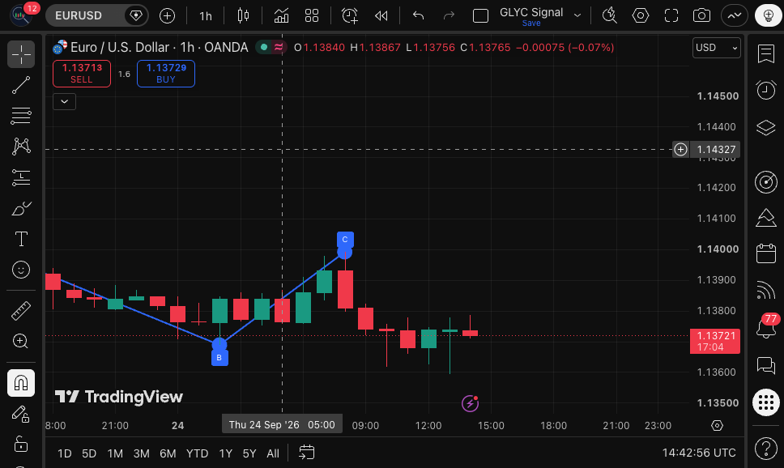Open the economic calendar sidebar icon
The image size is (784, 468).
click(x=765, y=253)
